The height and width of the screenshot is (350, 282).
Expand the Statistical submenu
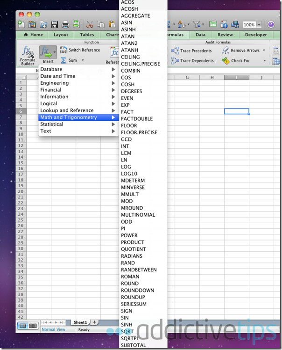[78, 124]
